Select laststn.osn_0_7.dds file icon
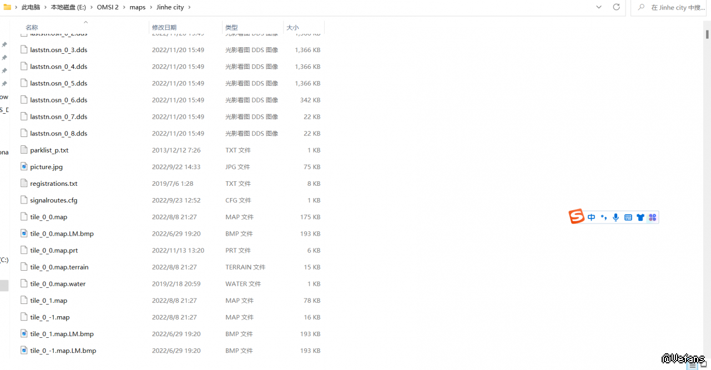This screenshot has width=711, height=370. coord(24,116)
